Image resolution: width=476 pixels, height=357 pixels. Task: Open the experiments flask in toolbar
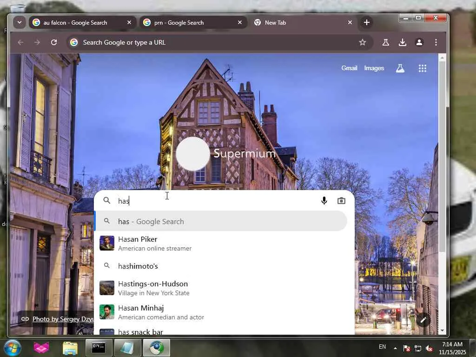(x=386, y=42)
